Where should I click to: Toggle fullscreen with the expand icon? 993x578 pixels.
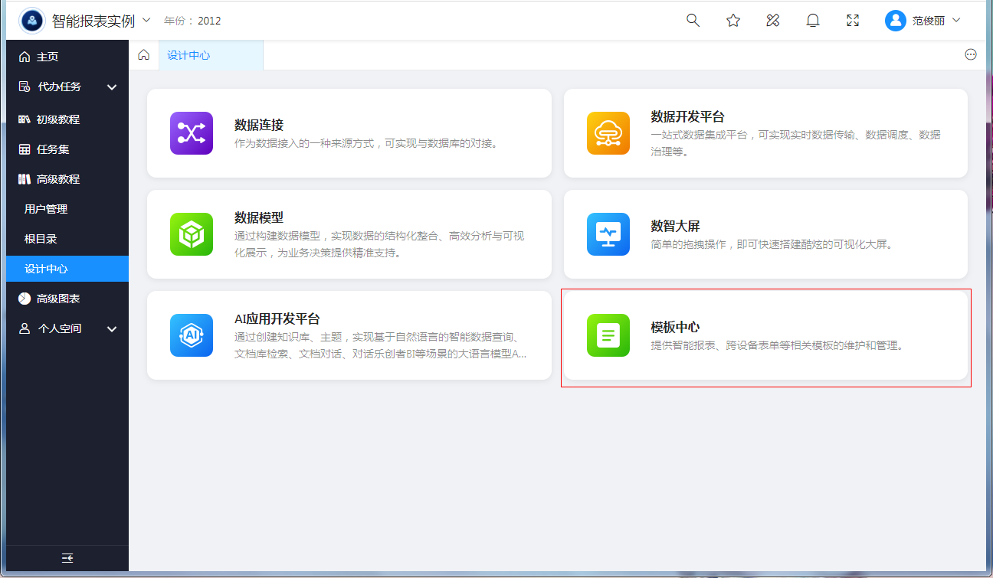(853, 21)
